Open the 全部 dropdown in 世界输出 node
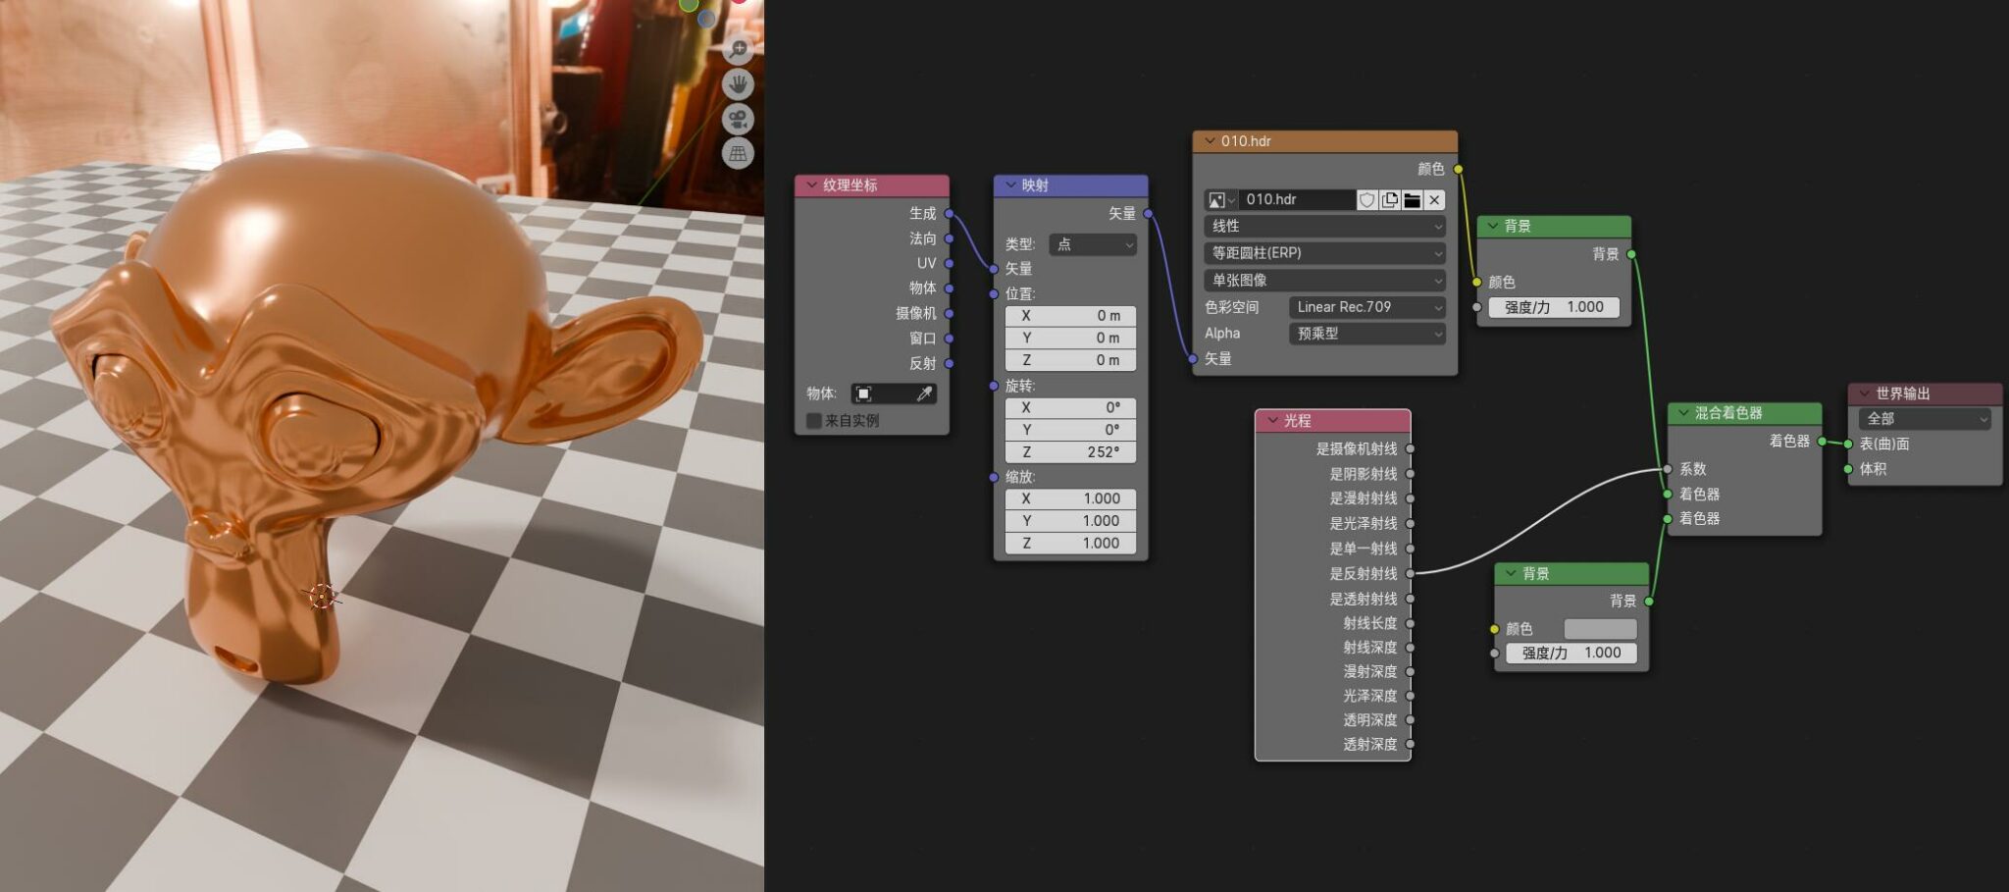Screen dimensions: 2009x892 tap(1924, 418)
